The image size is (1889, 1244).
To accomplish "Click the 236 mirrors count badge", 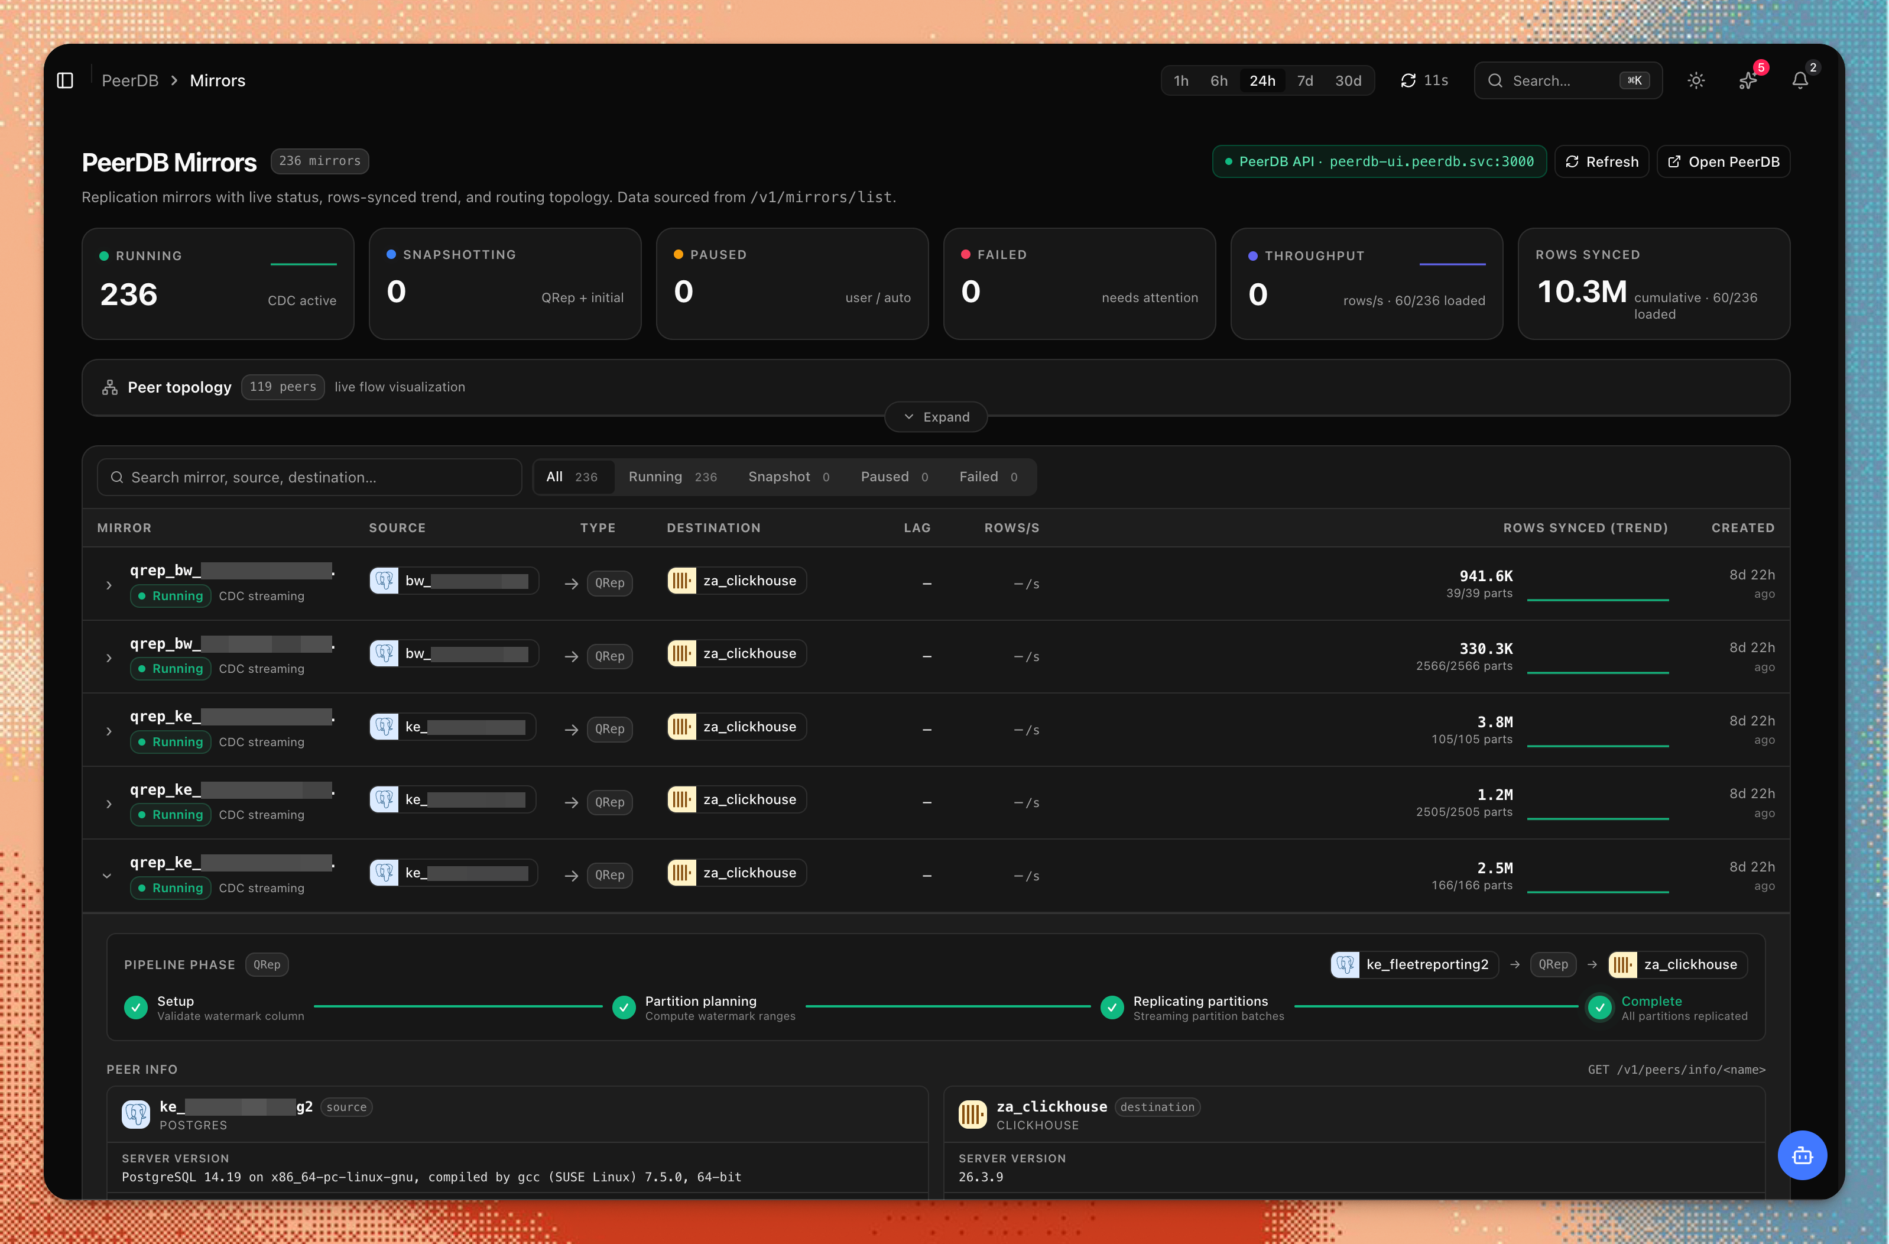I will tap(319, 161).
